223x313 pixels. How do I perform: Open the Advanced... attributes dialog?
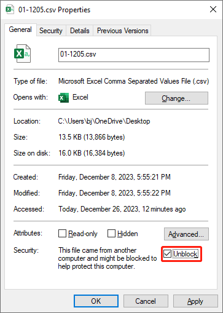(x=186, y=234)
